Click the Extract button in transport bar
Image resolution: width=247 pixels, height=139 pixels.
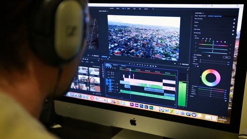[x=153, y=66]
